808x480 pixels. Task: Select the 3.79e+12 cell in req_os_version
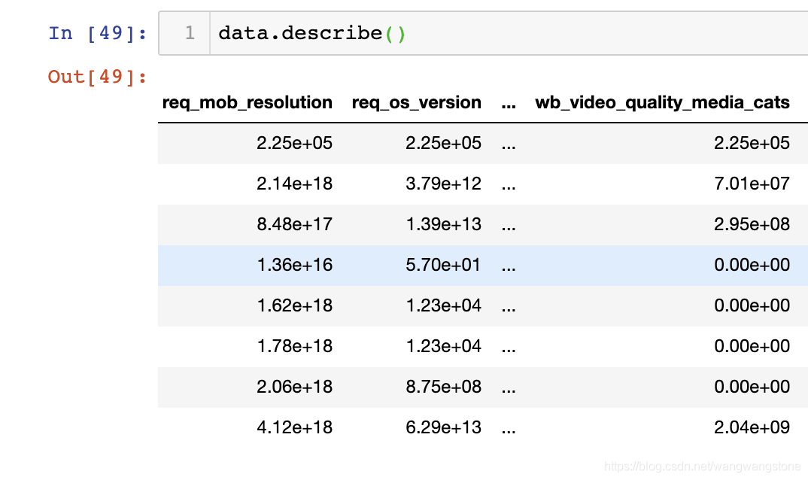pyautogui.click(x=443, y=184)
